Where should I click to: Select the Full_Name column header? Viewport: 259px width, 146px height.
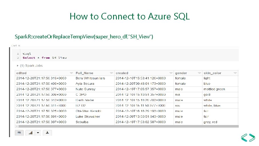85,73
